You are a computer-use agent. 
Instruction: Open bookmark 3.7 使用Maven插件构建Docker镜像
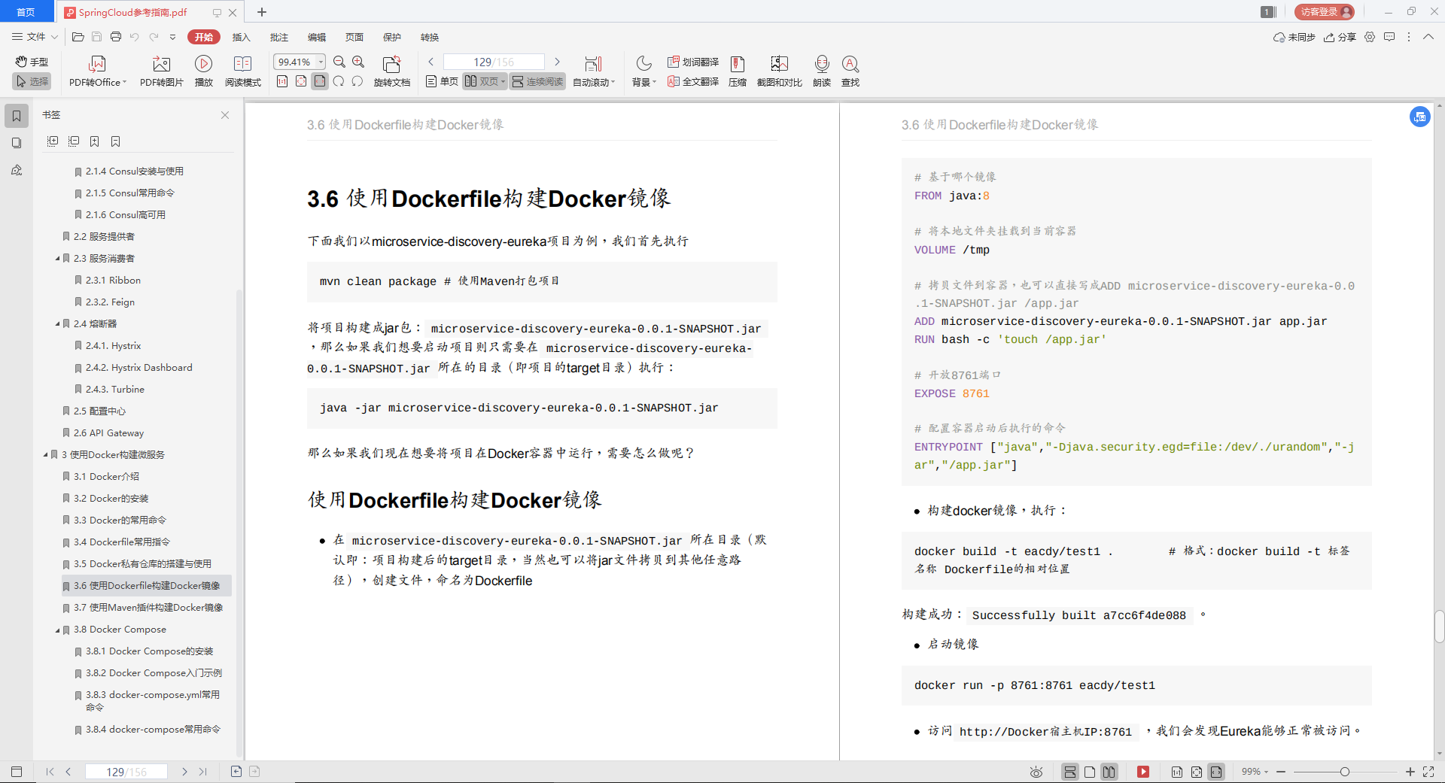coord(148,607)
